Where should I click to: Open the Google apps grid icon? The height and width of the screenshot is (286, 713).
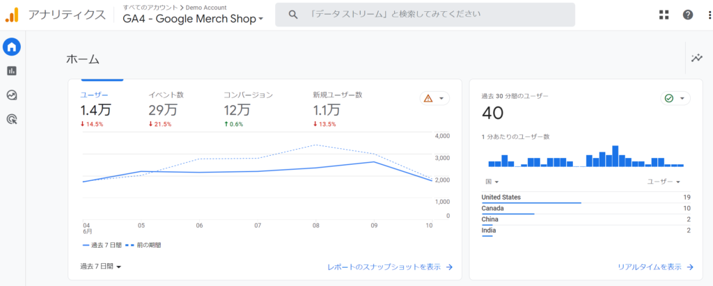(x=664, y=15)
